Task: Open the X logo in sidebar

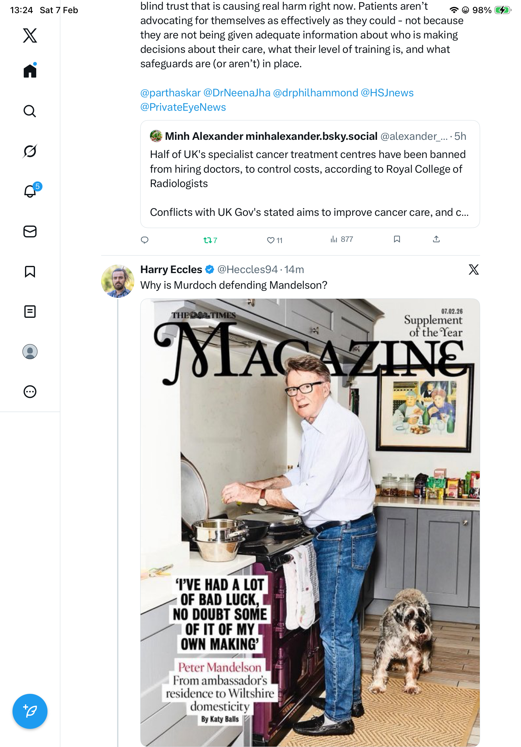Action: point(30,35)
